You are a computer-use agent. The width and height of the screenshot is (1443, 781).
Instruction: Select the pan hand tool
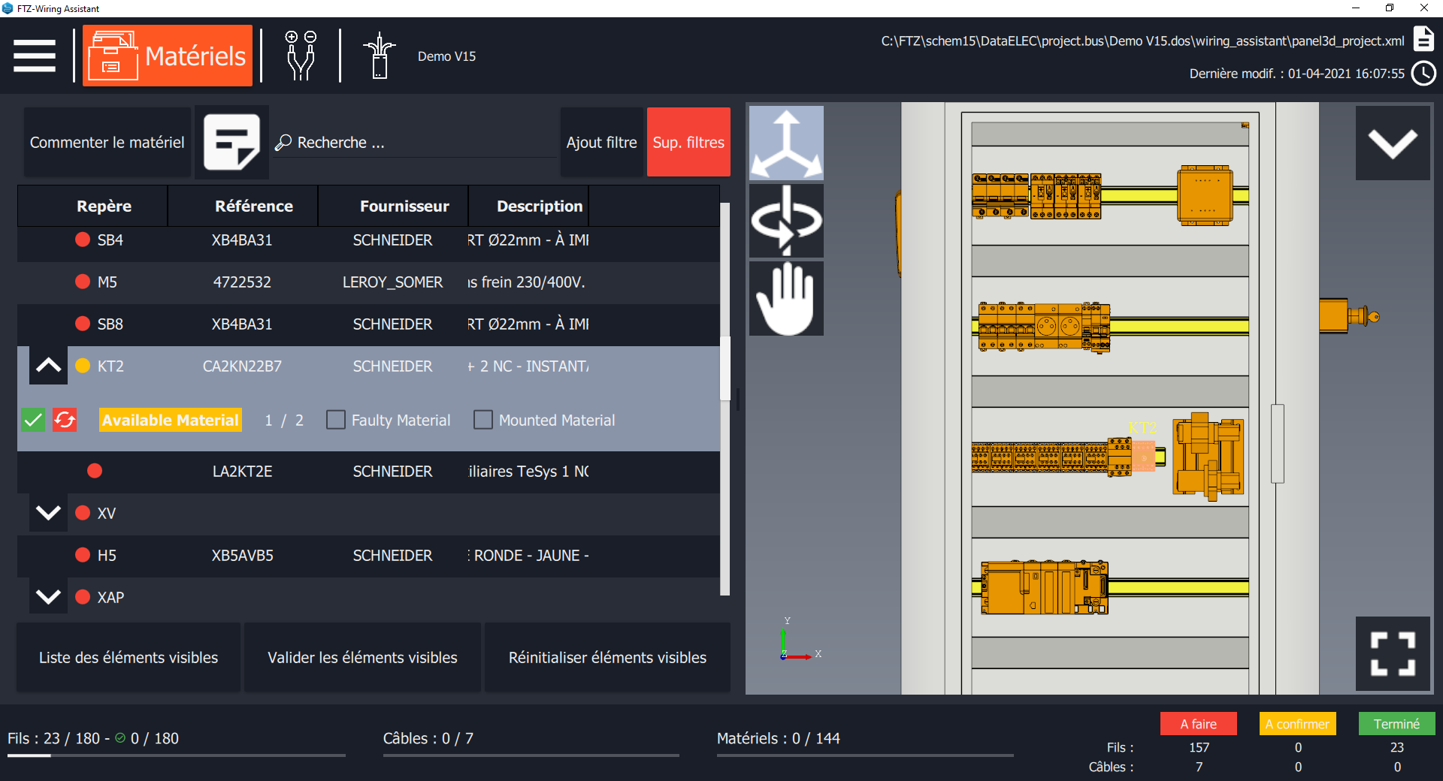click(785, 298)
